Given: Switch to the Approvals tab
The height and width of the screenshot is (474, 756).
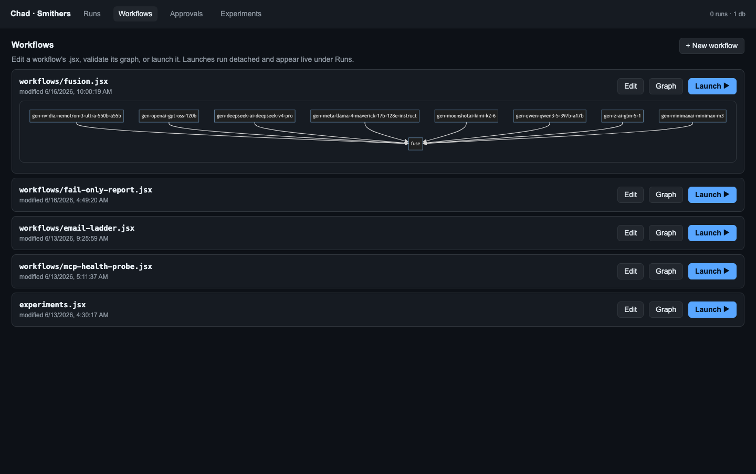Looking at the screenshot, I should point(186,14).
